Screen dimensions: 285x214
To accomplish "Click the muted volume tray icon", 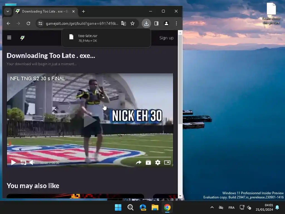I will pos(249,207).
